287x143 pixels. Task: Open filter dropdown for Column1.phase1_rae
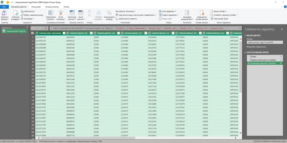(x=119, y=33)
